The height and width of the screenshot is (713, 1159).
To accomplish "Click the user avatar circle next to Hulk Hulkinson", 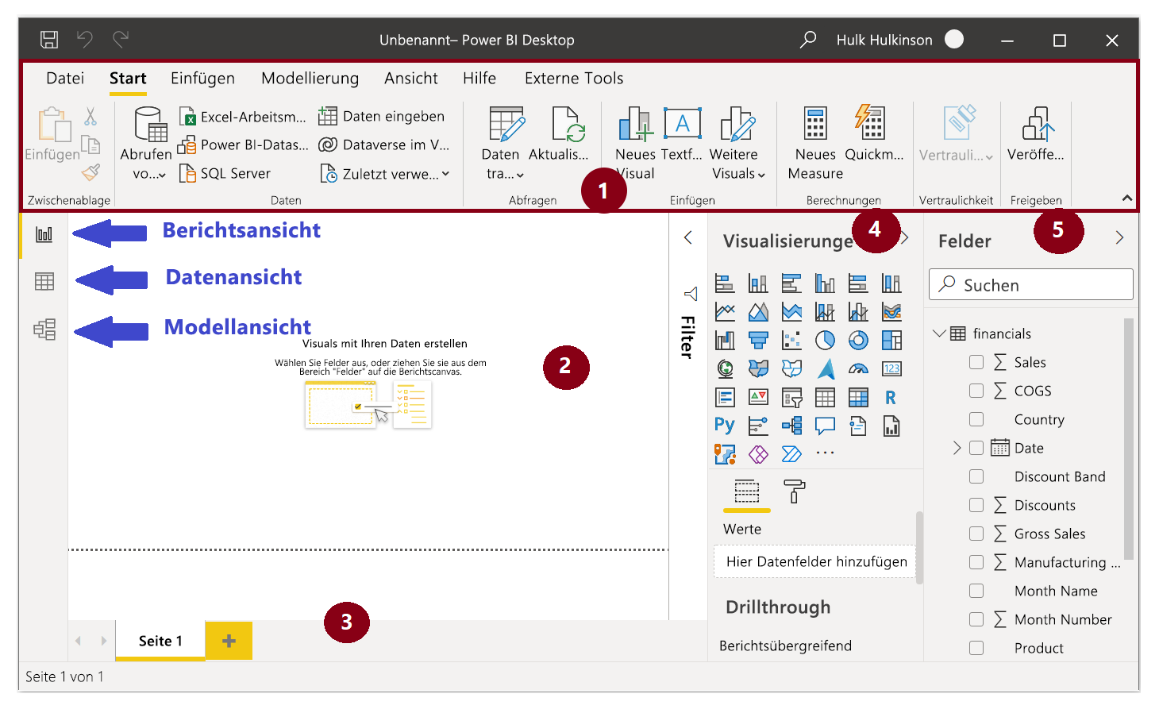I will coord(954,39).
